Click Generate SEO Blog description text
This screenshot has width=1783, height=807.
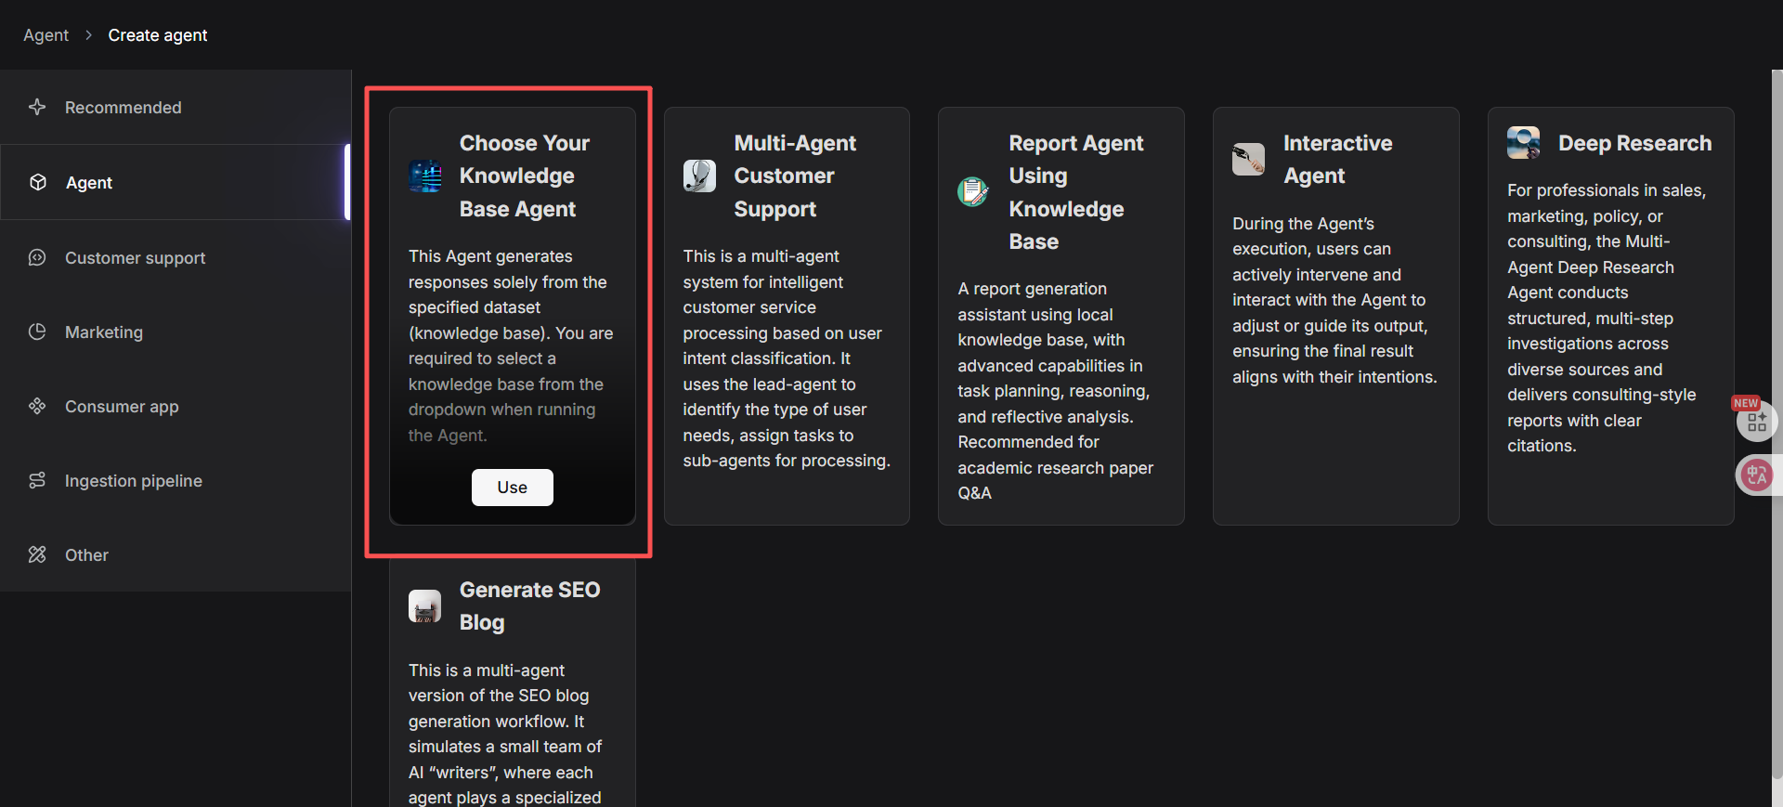tap(505, 734)
